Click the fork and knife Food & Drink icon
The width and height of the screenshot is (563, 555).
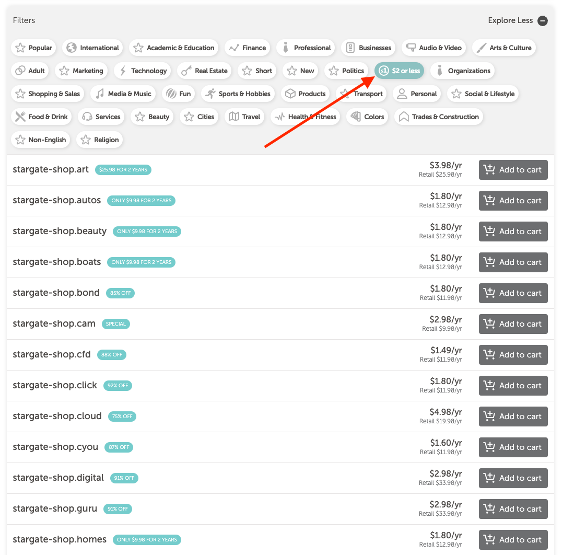click(x=20, y=117)
